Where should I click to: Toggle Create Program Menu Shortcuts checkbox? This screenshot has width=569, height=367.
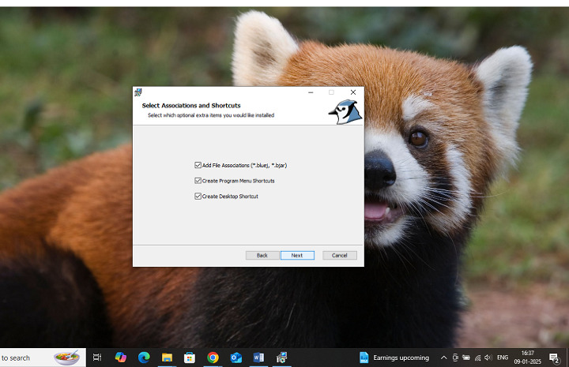click(x=198, y=181)
